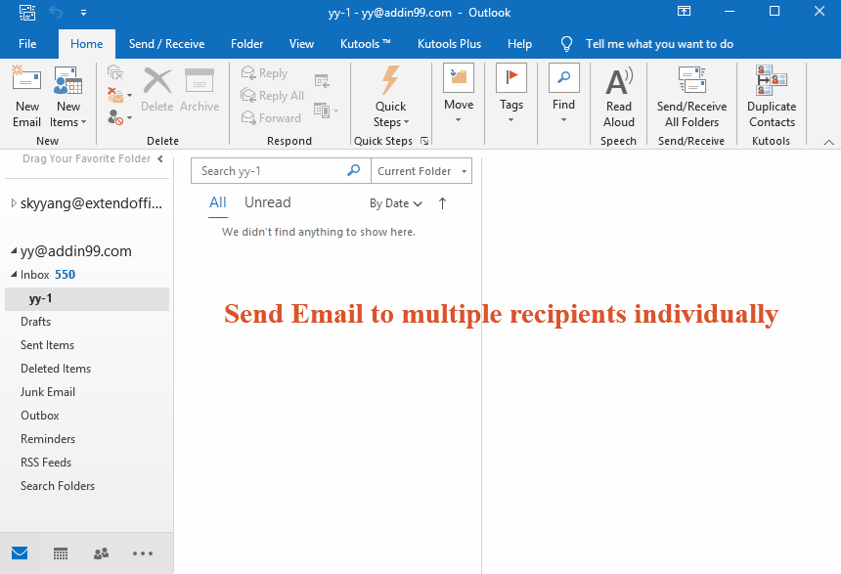
Task: Expand the skyyang@extendoffi account
Action: (x=12, y=202)
